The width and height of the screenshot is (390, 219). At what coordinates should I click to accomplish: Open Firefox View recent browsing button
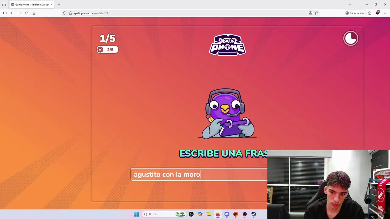pos(4,5)
